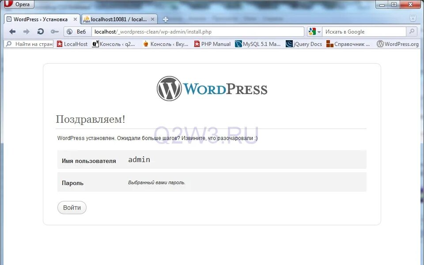
Task: Close the WordPress › Установка tab
Action: tap(75, 19)
